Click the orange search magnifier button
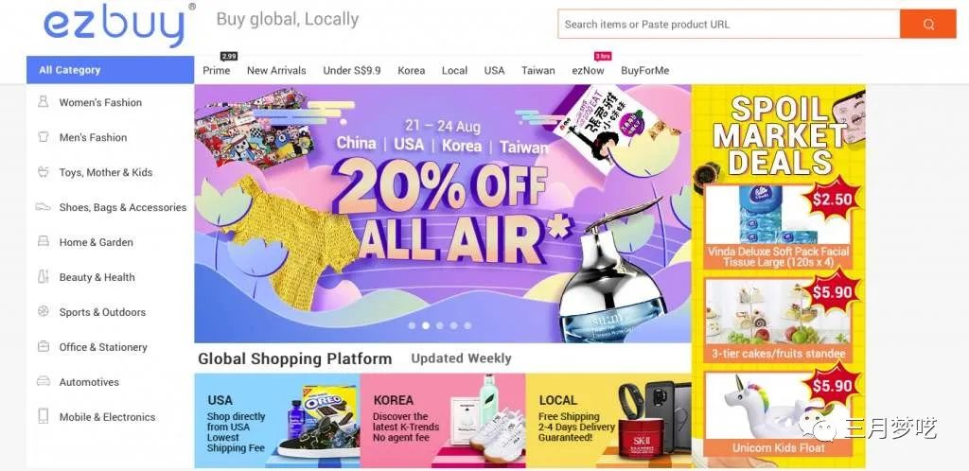This screenshot has width=969, height=471. 927,24
